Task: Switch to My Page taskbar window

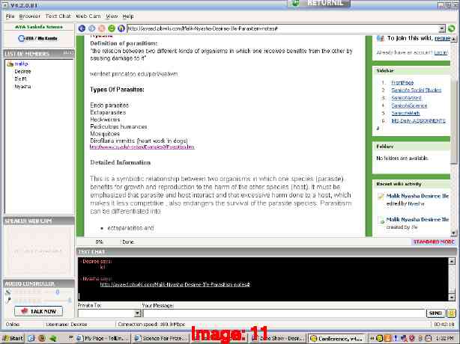Action: pyautogui.click(x=103, y=339)
